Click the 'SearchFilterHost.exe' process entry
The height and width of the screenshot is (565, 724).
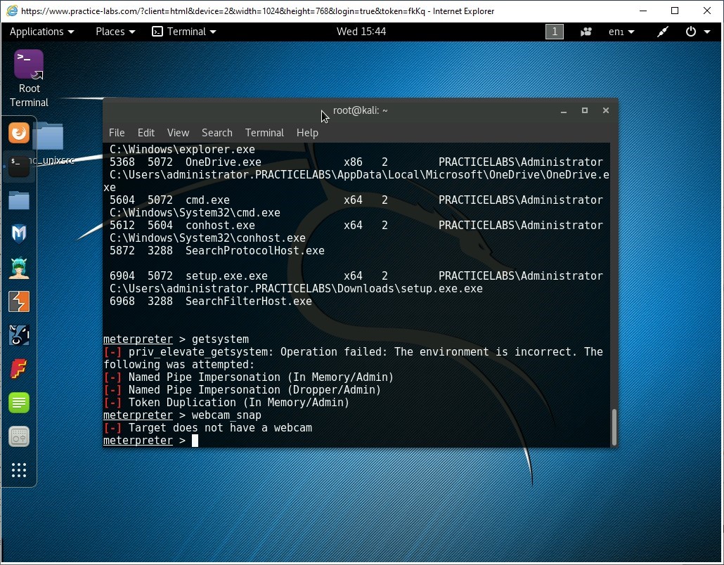(249, 301)
